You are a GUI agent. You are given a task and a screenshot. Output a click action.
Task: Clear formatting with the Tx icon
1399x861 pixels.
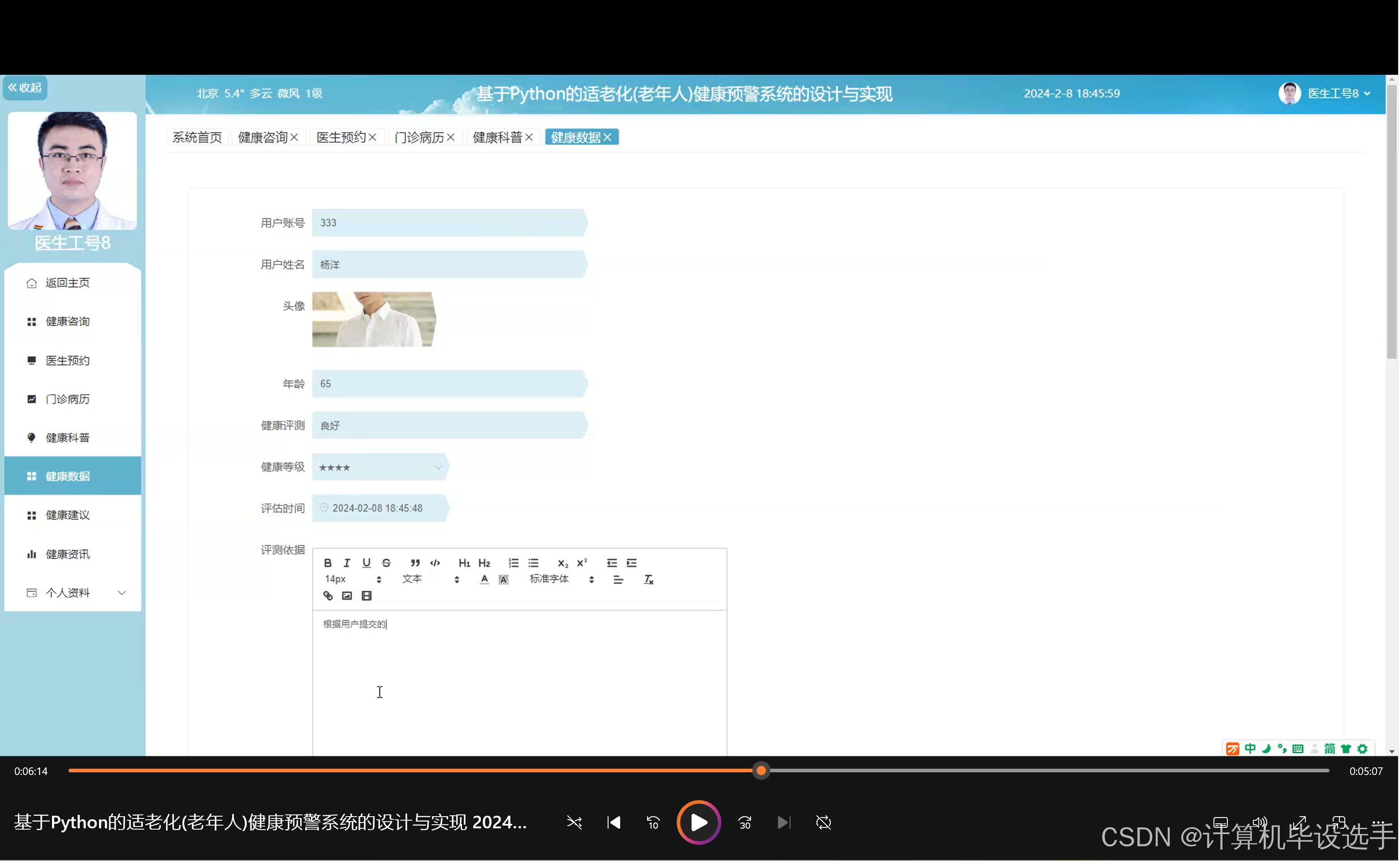648,580
